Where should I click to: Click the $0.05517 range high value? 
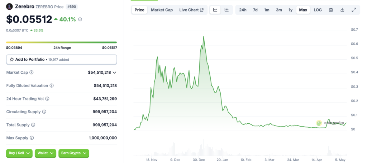109,48
